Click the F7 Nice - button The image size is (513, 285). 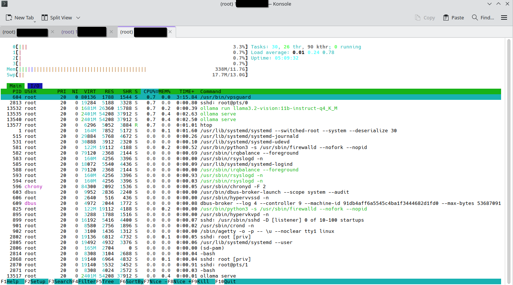pyautogui.click(x=156, y=282)
